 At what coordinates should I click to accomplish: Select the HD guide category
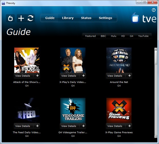click(123, 36)
